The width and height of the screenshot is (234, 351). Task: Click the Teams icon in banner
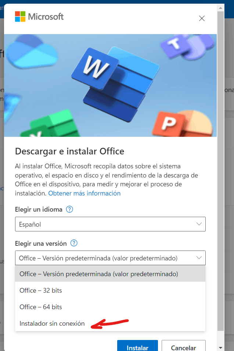(187, 47)
